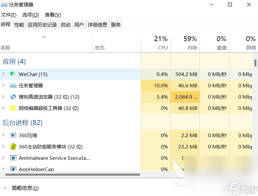258x196 pixels.
Task: Open the 查看(V) menu
Action: point(53,15)
